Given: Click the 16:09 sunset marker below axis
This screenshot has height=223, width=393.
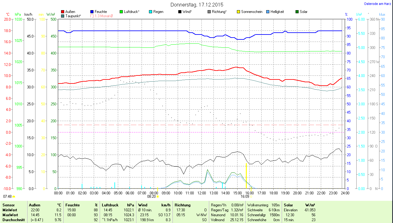Looking at the screenshot, I should (246, 196).
